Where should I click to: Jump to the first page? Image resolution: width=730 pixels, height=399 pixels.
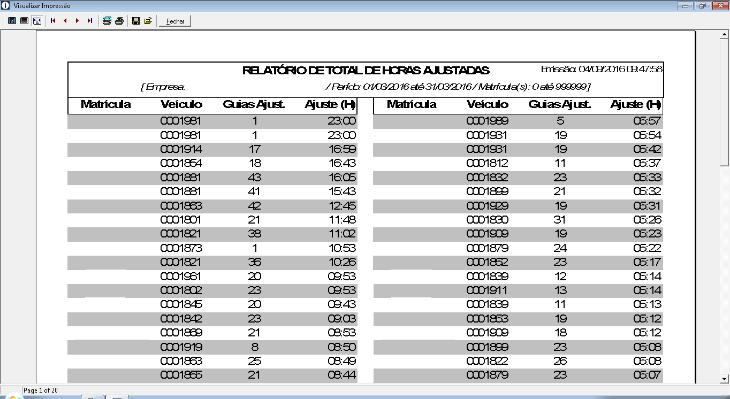53,21
